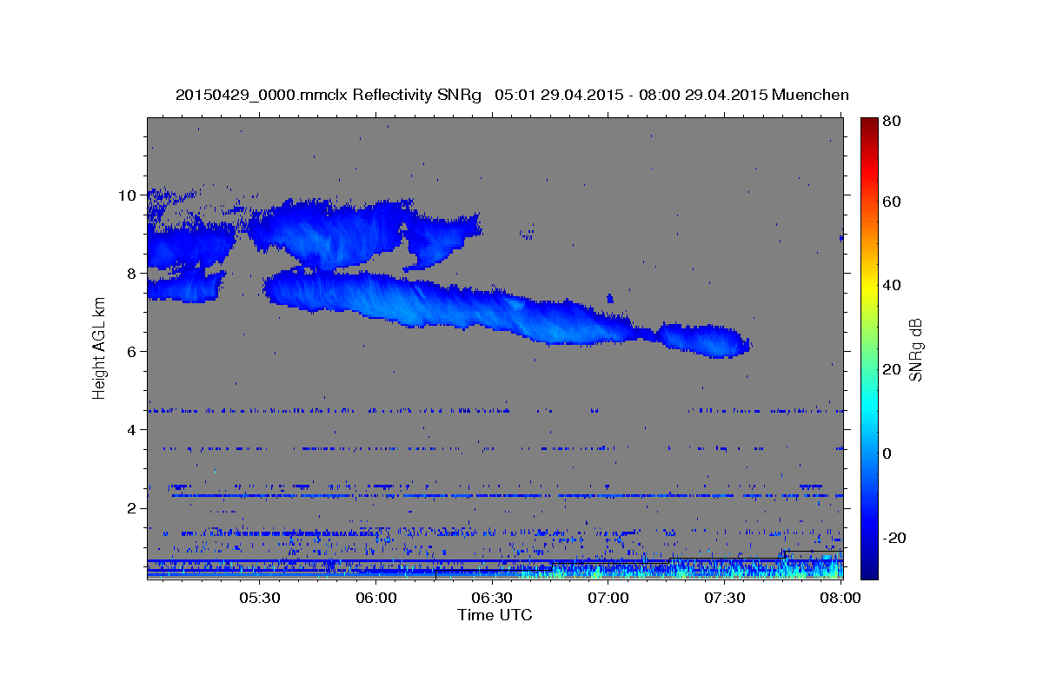Viewport: 1043px width, 695px height.
Task: Click the 06:30 time tick label
Action: click(x=492, y=598)
